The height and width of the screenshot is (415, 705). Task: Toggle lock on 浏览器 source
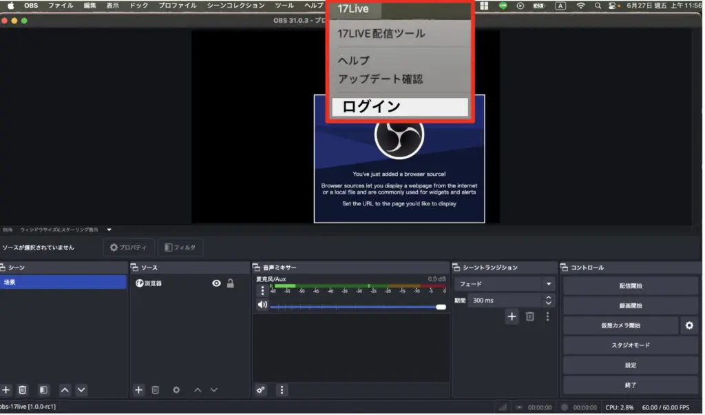230,284
